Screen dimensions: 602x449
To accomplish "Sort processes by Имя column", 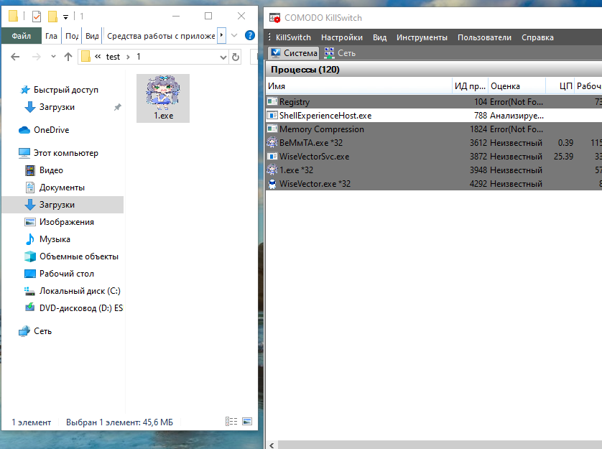I will [x=359, y=86].
